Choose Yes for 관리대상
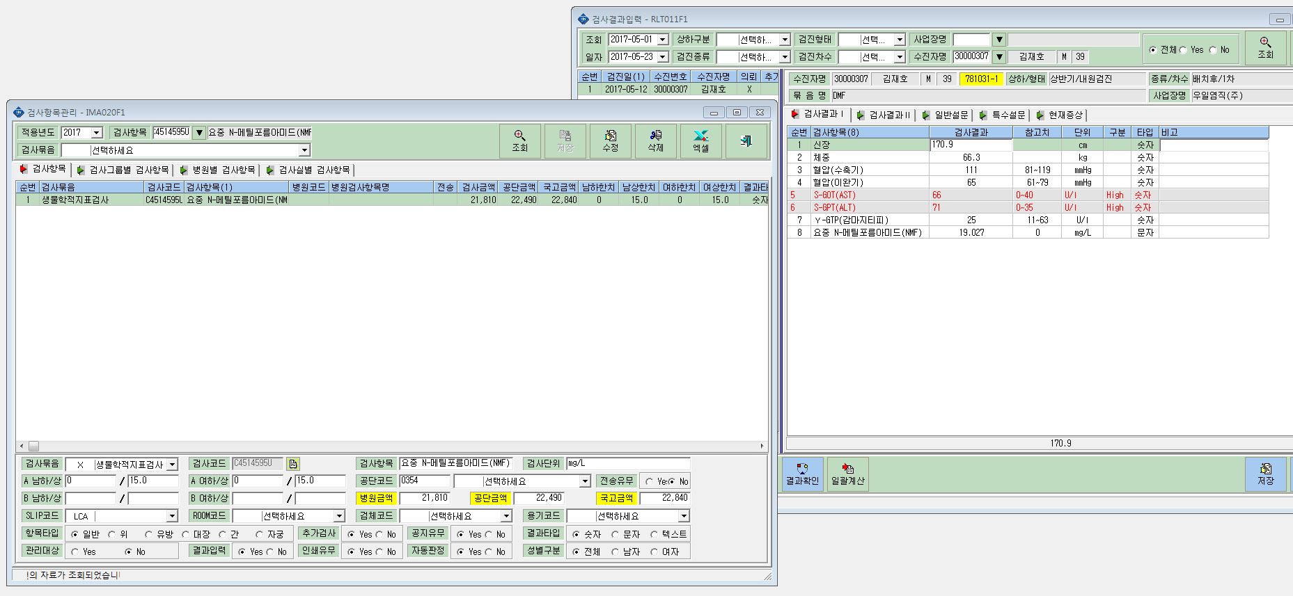The width and height of the screenshot is (1293, 596). point(83,551)
